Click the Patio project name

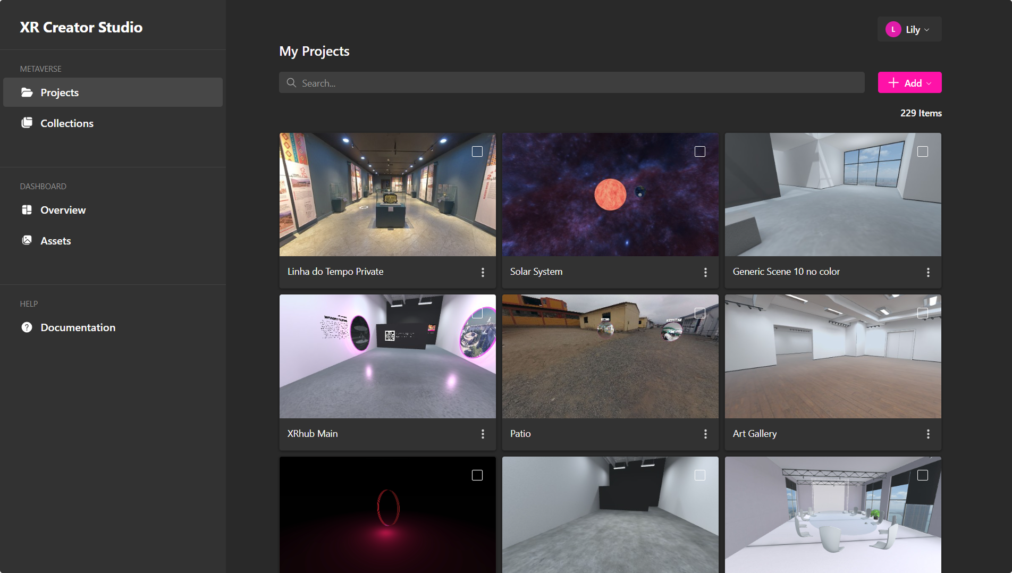(520, 434)
